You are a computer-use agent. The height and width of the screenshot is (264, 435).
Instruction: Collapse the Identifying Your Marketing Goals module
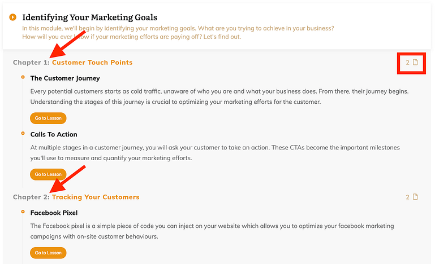(x=89, y=17)
